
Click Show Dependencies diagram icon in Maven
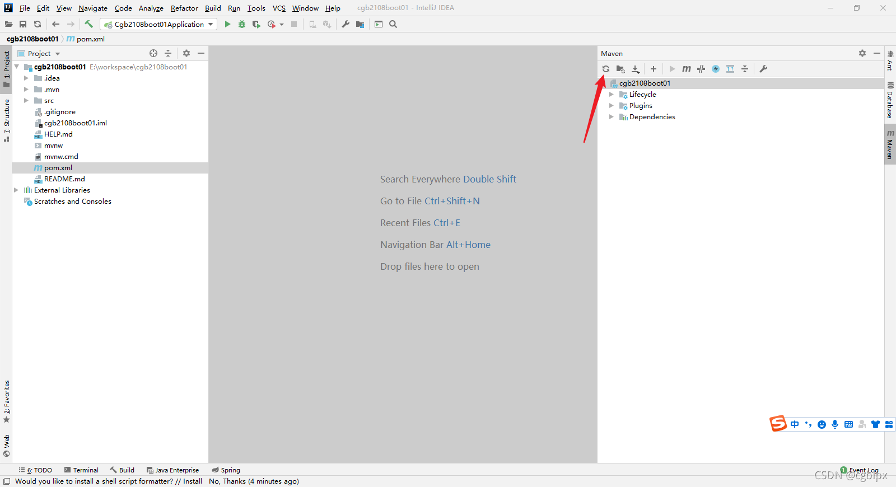pyautogui.click(x=730, y=69)
